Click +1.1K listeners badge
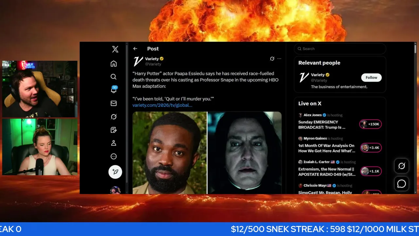 371,171
